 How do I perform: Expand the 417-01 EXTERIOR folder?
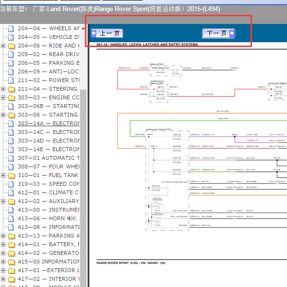3,270
